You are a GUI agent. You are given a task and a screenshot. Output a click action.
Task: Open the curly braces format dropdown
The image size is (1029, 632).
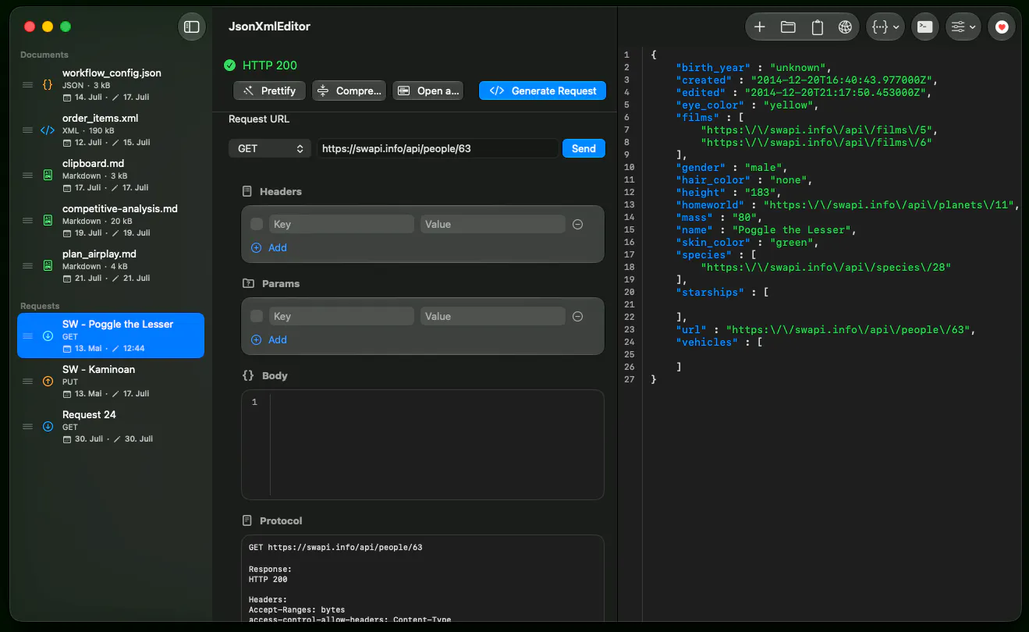885,27
